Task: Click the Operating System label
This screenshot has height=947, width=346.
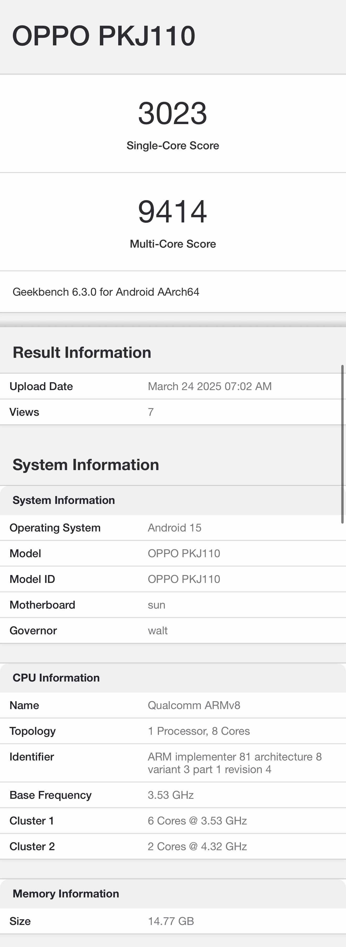Action: pyautogui.click(x=55, y=528)
